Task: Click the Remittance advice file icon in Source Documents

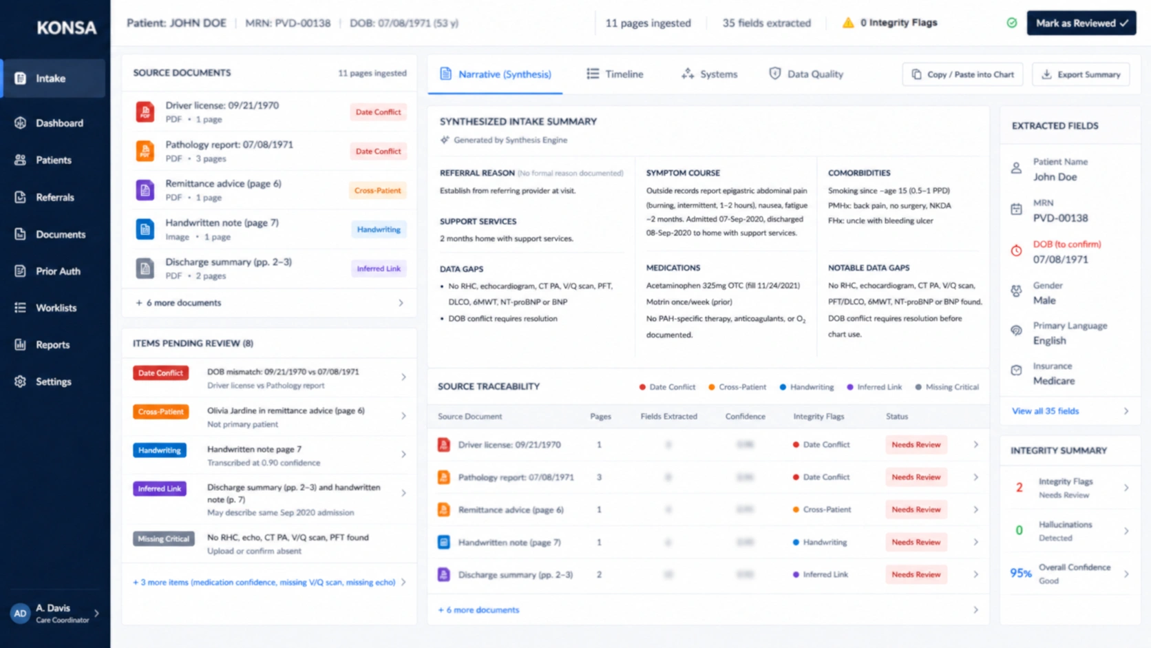Action: (145, 190)
